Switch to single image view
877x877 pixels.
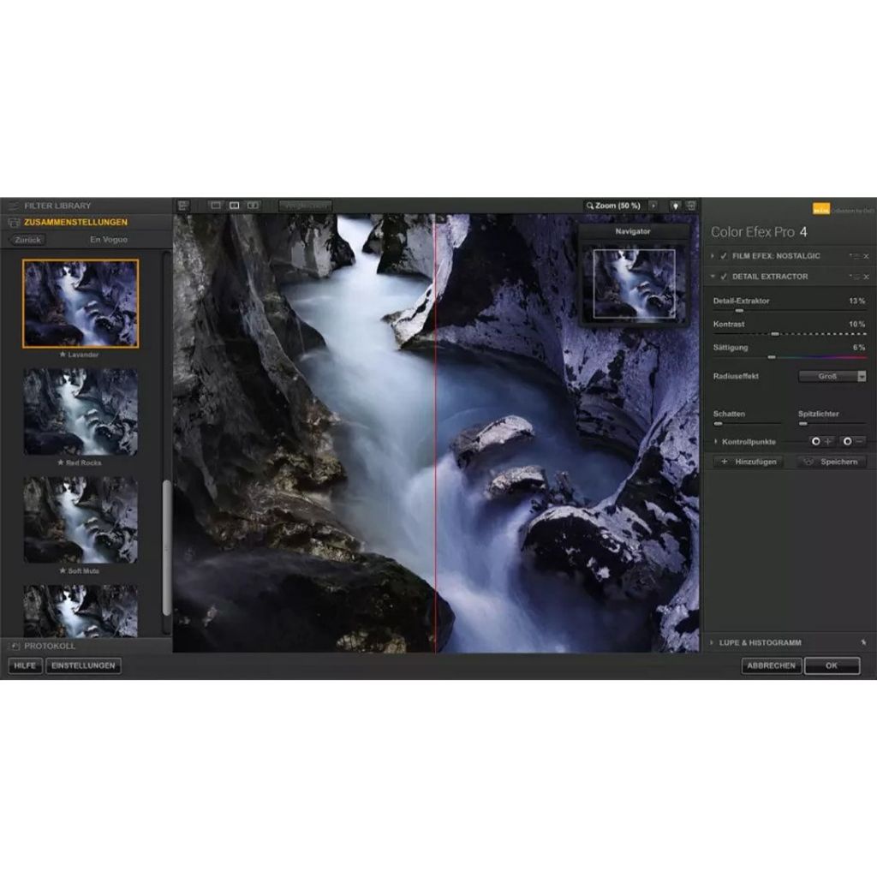coord(215,206)
